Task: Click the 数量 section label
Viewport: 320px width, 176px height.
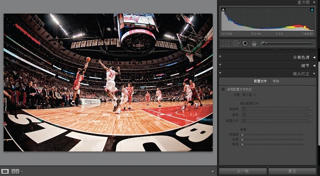Action: click(x=243, y=129)
